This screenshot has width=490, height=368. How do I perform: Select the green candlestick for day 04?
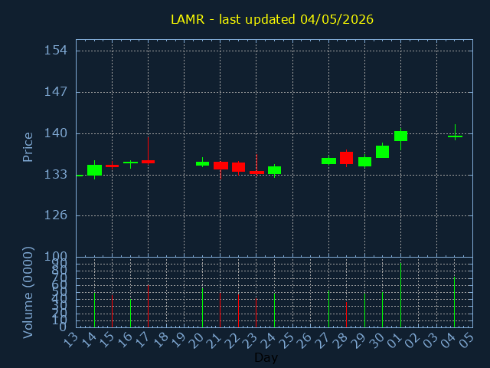pos(455,136)
